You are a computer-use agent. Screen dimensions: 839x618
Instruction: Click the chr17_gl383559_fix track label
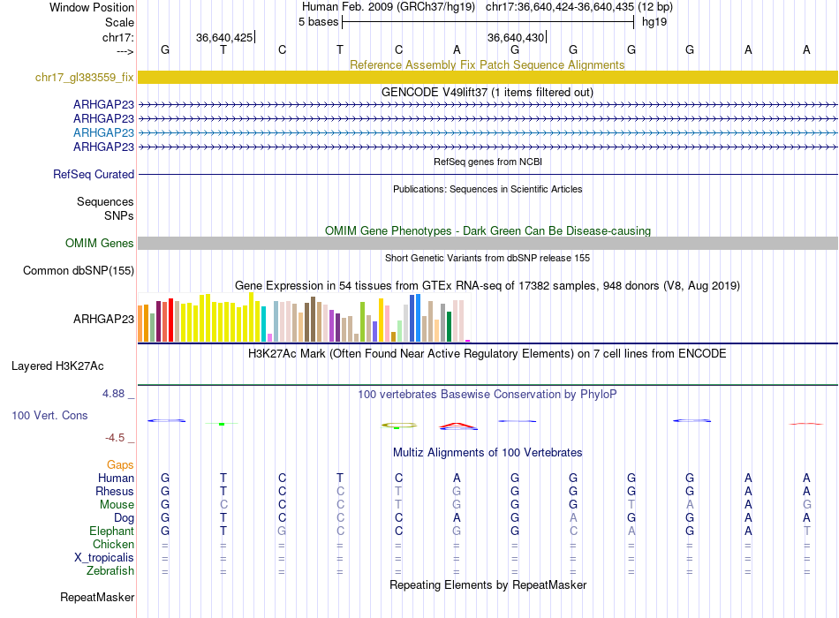[84, 77]
